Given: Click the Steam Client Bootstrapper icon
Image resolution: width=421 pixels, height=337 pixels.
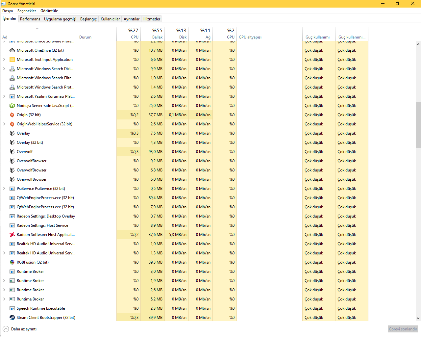Looking at the screenshot, I should [12, 318].
